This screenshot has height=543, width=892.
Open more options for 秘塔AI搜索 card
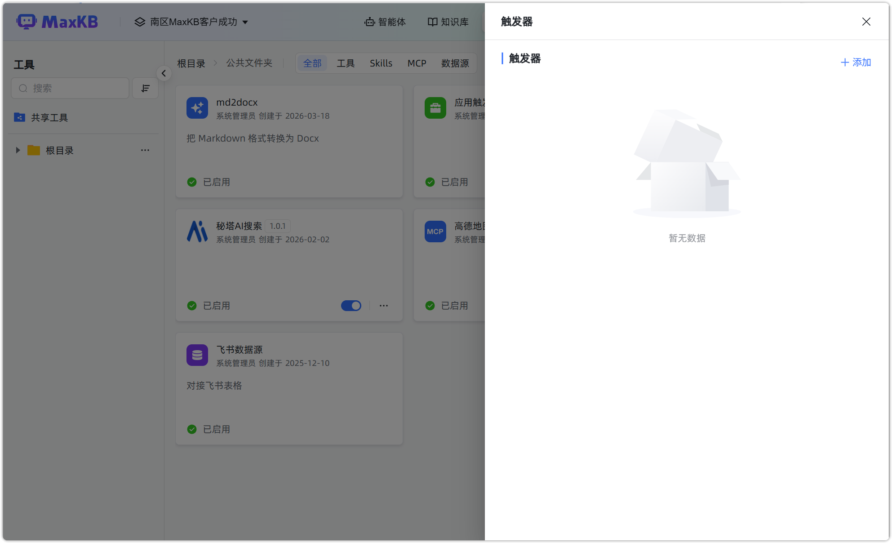pos(384,306)
